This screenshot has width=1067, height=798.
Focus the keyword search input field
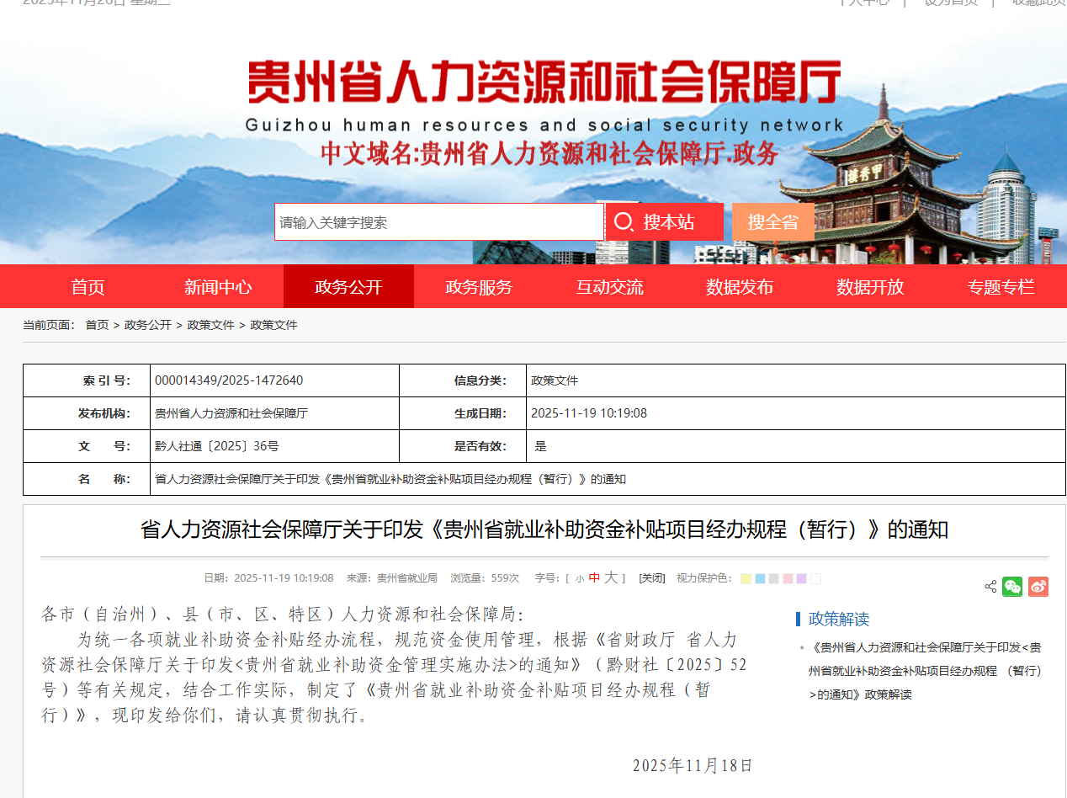pos(438,222)
